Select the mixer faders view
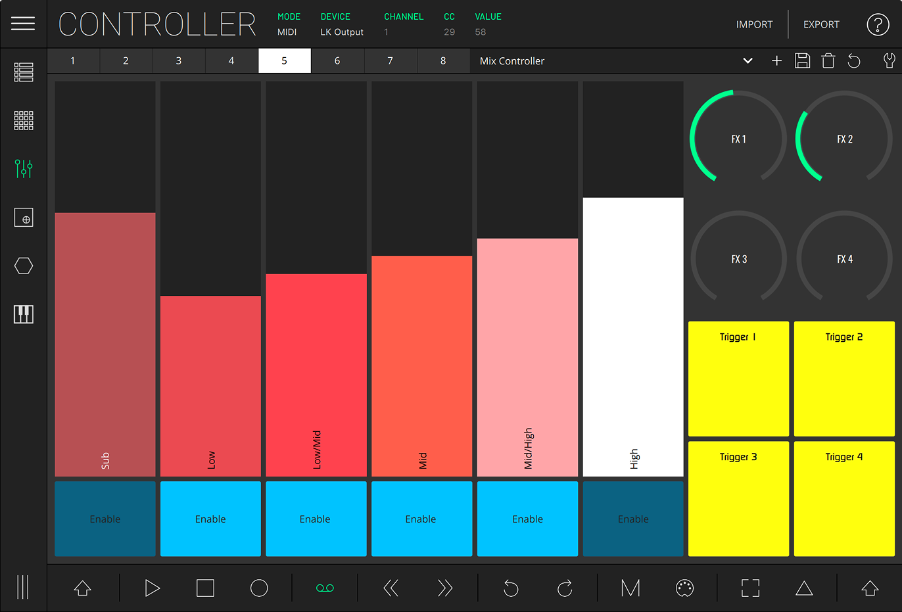 coord(23,169)
